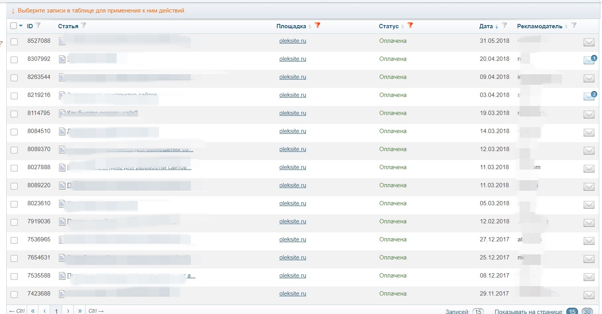Show 30 records per page
This screenshot has width=602, height=314.
pyautogui.click(x=587, y=312)
